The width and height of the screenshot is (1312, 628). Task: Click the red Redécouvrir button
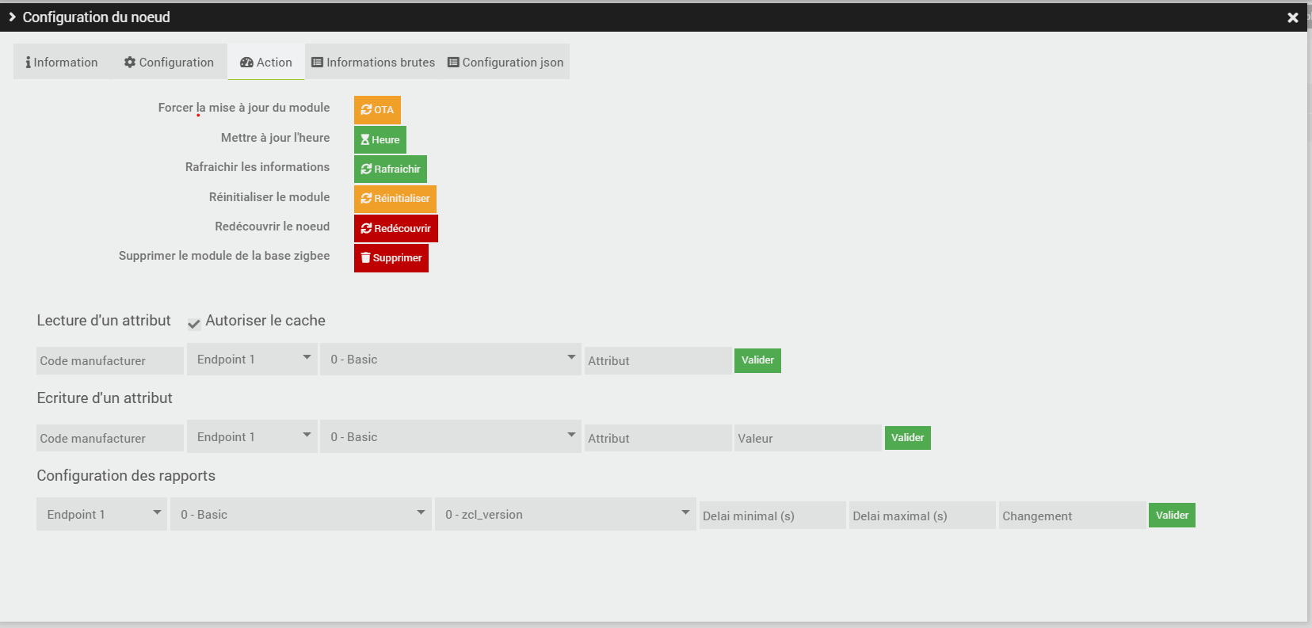pos(396,229)
